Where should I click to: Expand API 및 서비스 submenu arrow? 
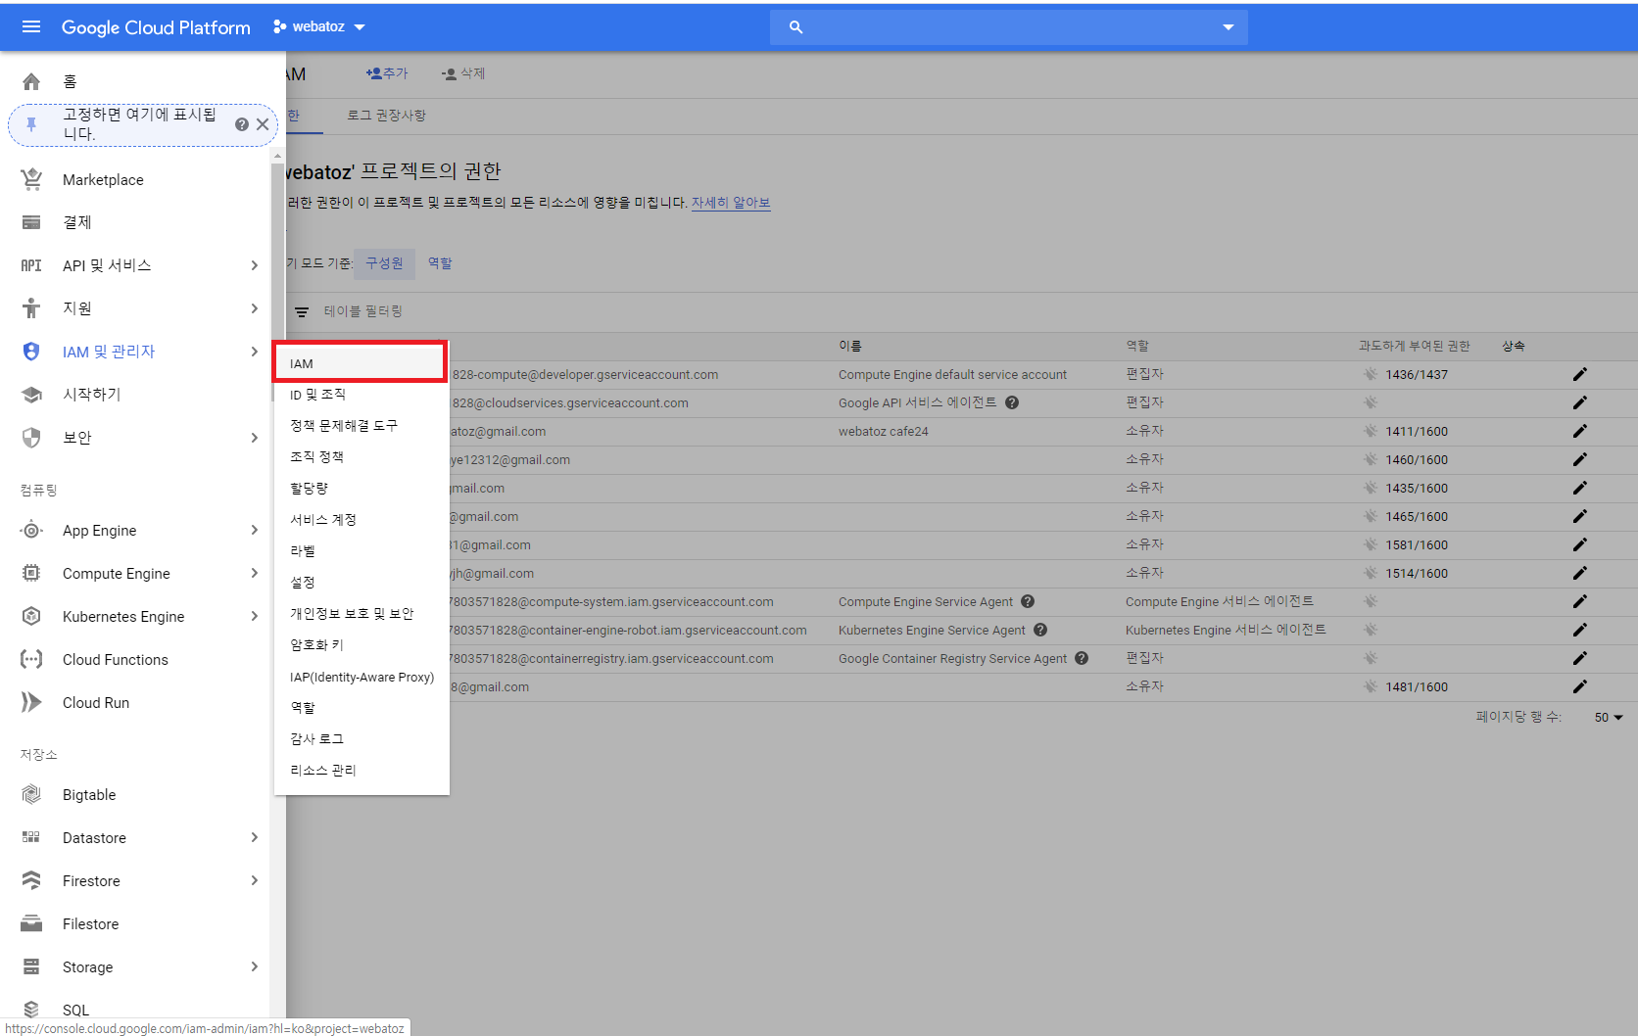click(254, 265)
